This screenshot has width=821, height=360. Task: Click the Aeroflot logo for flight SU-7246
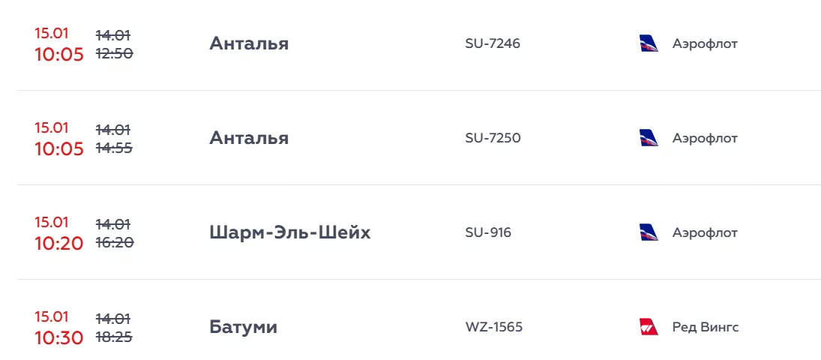[648, 43]
